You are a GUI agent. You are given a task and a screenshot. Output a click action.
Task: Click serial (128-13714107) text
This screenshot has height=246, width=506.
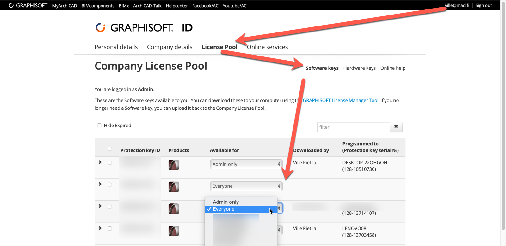[x=359, y=213]
